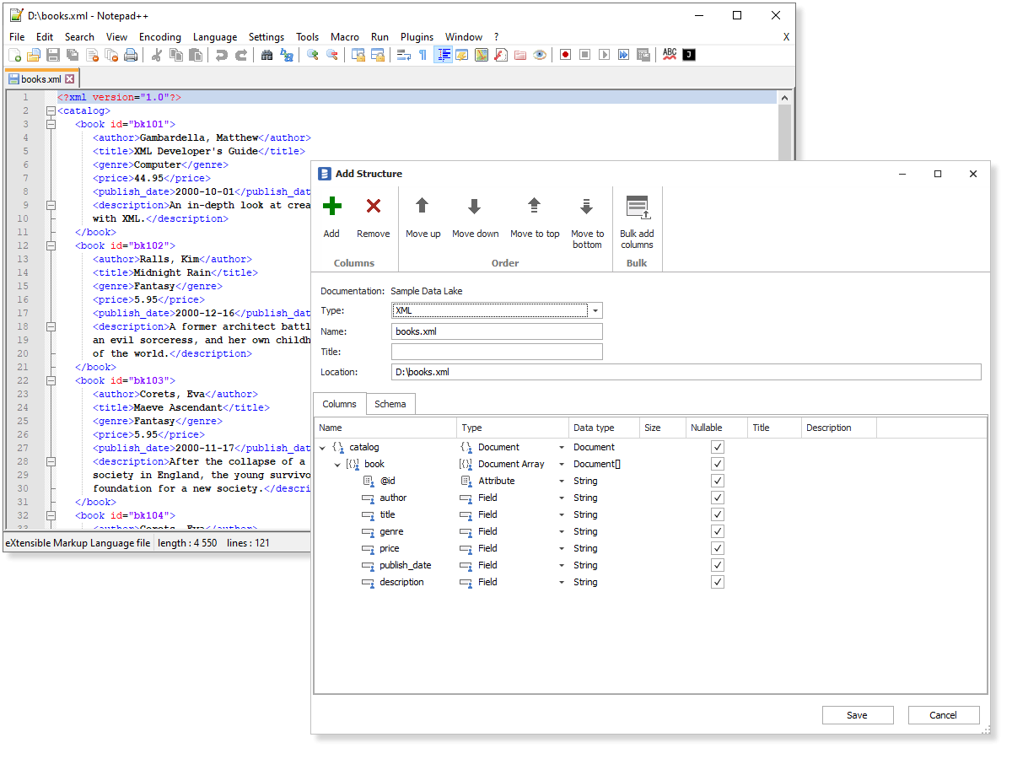Open Bulk add columns
Viewport: 1012px width, 759px height.
(637, 208)
